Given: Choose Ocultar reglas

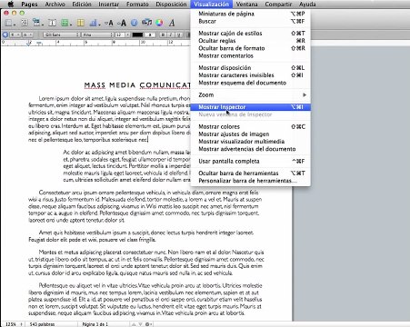Looking at the screenshot, I should [x=250, y=41].
